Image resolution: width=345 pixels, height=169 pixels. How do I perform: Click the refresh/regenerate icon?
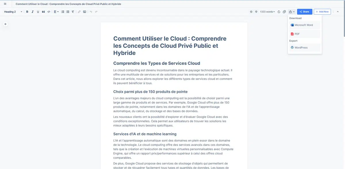(x=279, y=12)
